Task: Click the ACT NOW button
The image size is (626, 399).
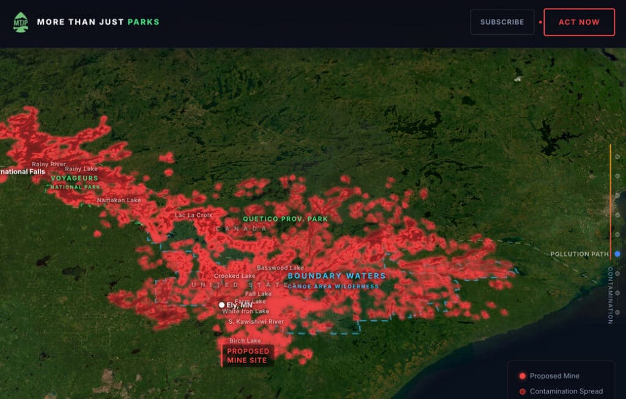Action: [x=579, y=21]
